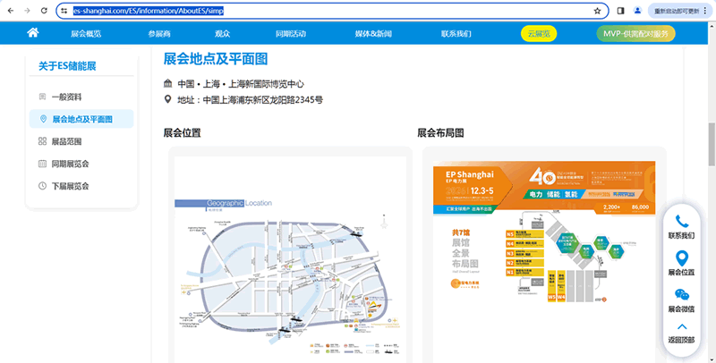Viewport: 716px width, 363px height.
Task: Select 一般资料 in the sidebar
Action: coord(68,97)
